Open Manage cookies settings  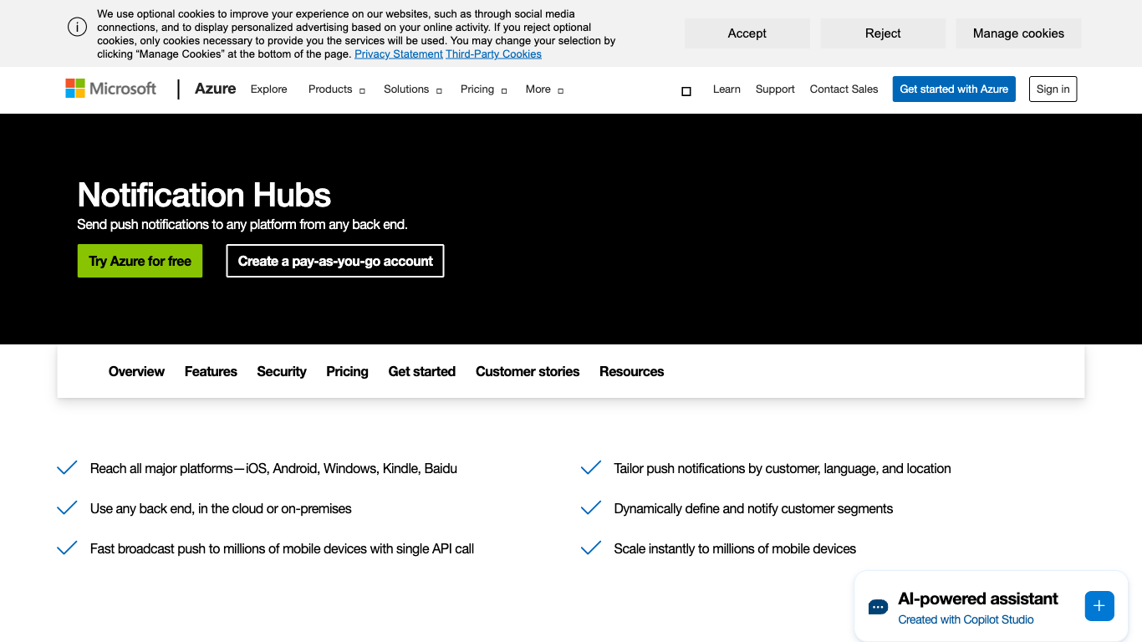pos(1018,33)
